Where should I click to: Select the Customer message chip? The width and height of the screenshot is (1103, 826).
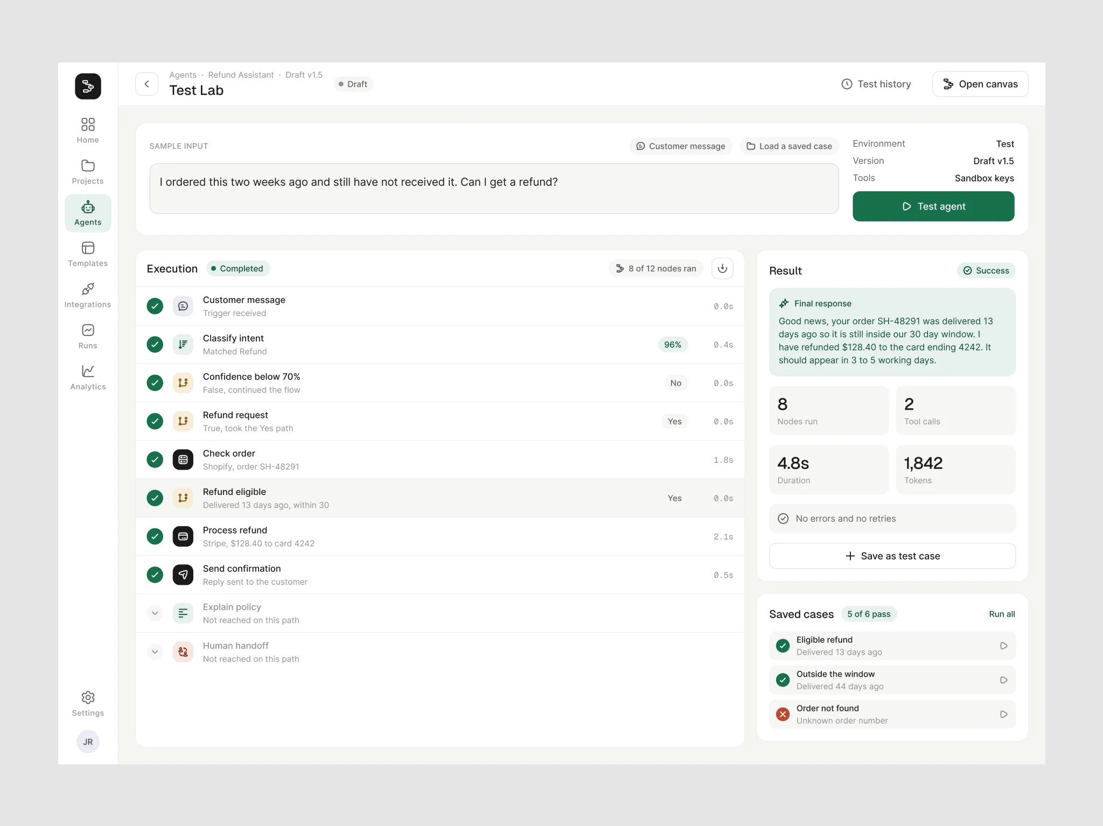(681, 146)
